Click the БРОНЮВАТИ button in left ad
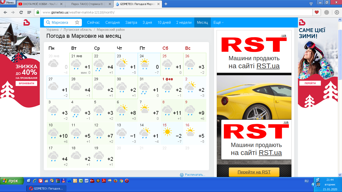 tap(26, 83)
